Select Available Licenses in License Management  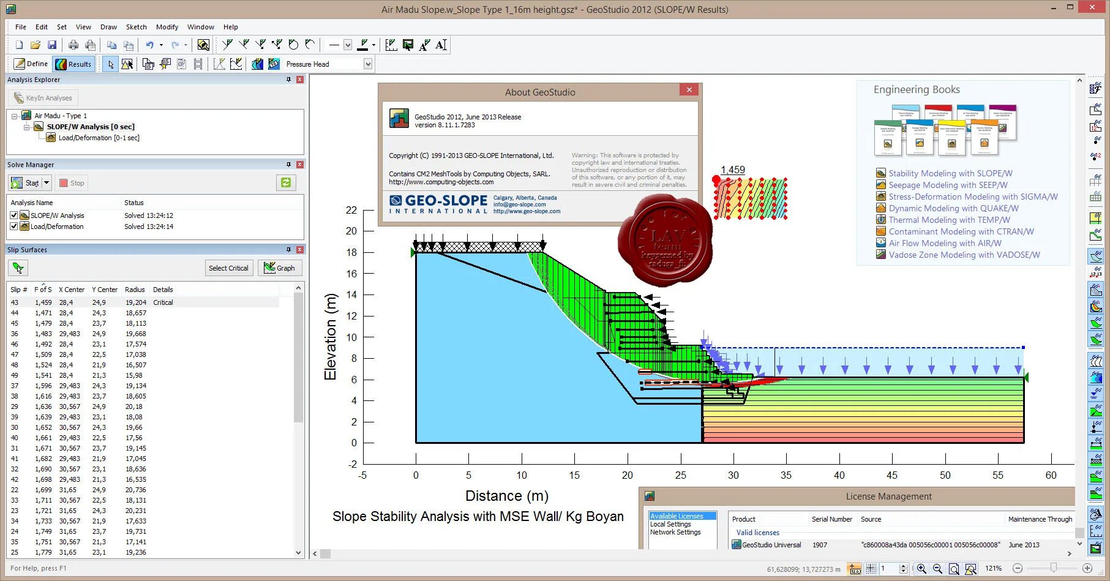point(683,516)
